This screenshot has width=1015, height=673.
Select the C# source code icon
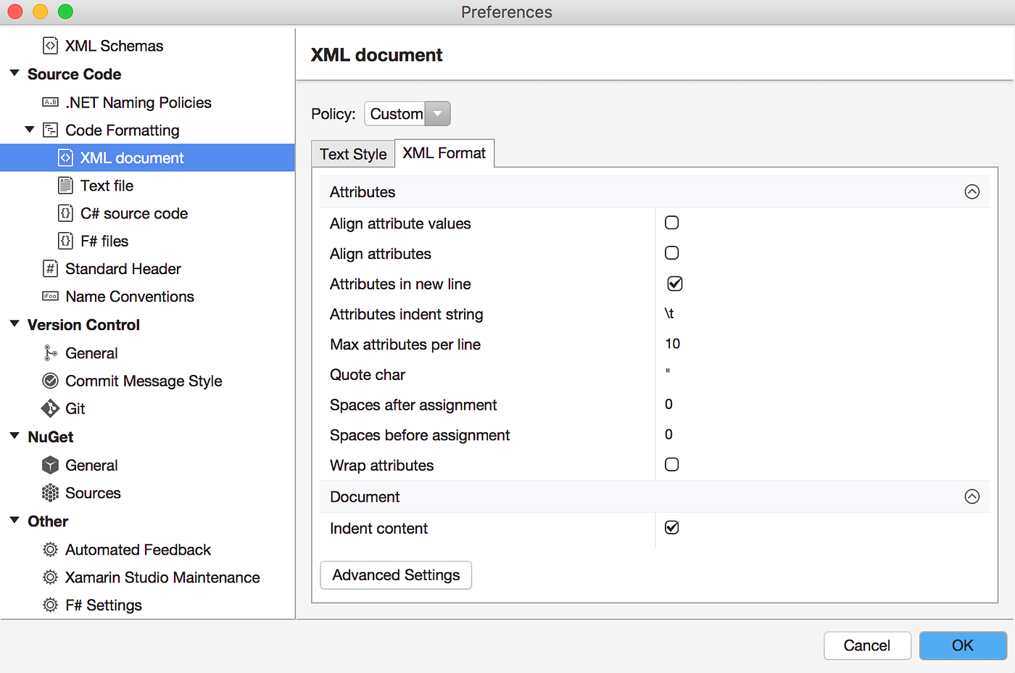point(65,213)
